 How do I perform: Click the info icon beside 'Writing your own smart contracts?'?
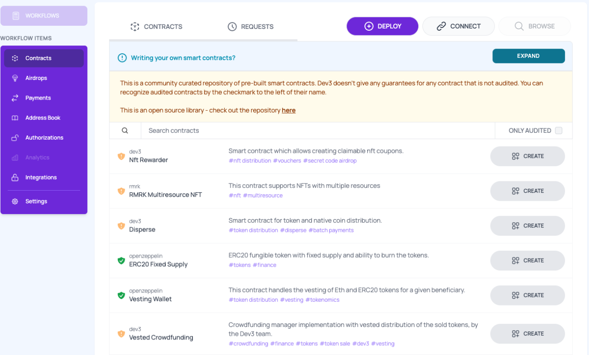tap(122, 58)
